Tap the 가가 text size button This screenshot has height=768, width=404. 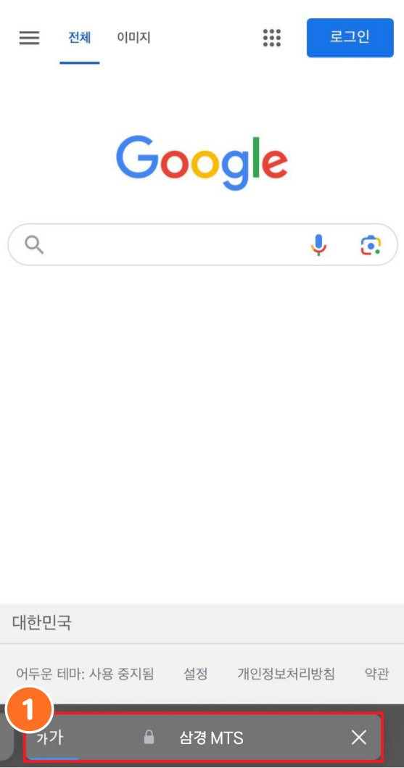coord(50,737)
